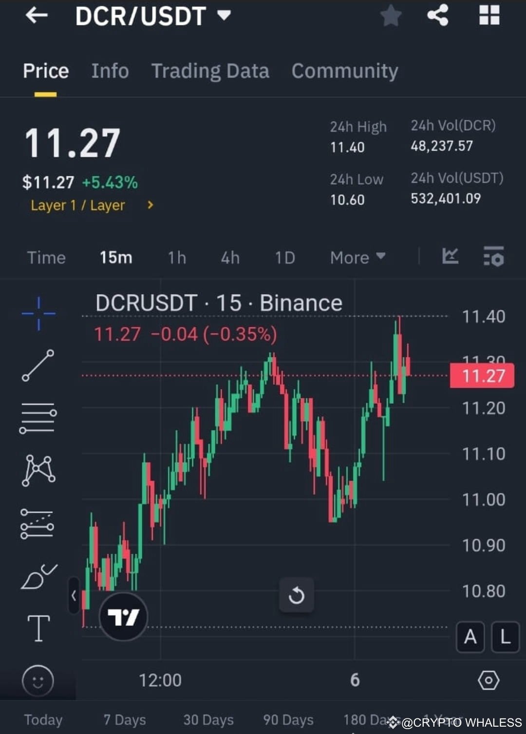Screen dimensions: 526x734
Task: Select the 1D timeframe
Action: point(284,258)
